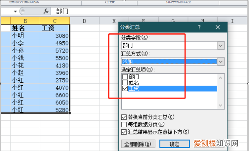Click the salary cell 5720
The image size is (249, 151).
point(55,50)
